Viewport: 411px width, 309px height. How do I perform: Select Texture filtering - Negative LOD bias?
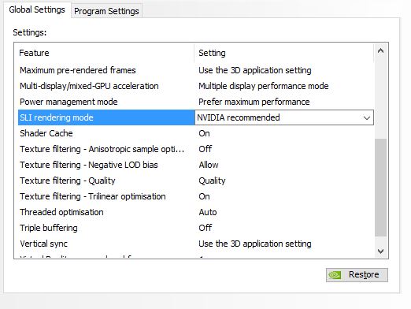pos(89,165)
